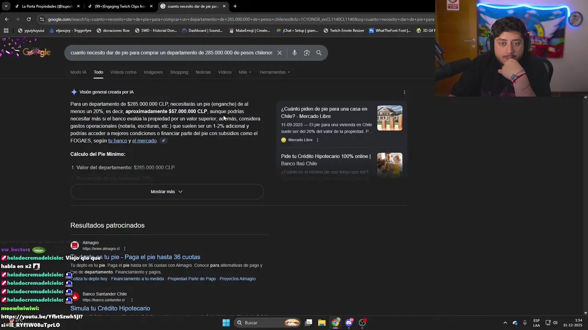588x330 pixels.
Task: Click the browser address bar URL
Action: [240, 19]
